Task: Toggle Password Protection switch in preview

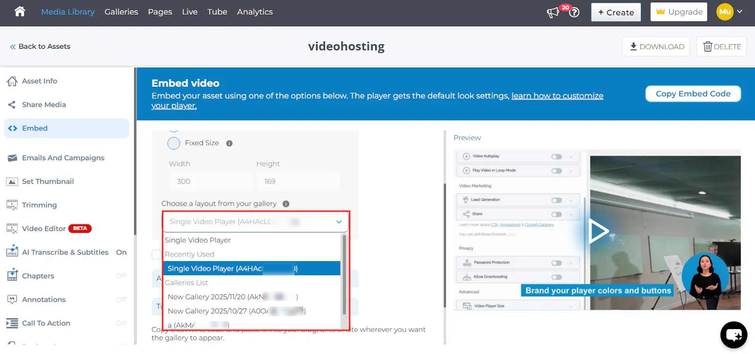Action: (x=557, y=263)
